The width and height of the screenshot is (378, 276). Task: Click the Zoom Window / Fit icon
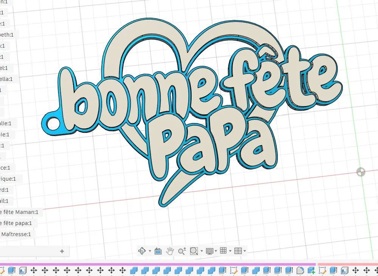coord(194,251)
